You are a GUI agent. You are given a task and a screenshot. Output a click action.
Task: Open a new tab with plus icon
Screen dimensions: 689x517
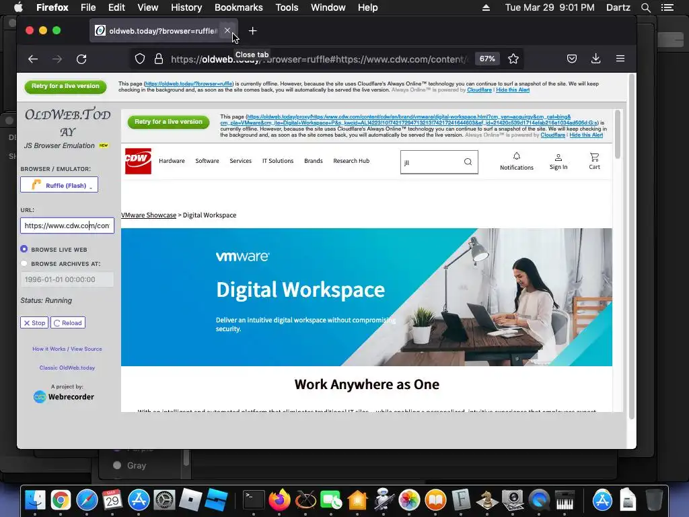[253, 31]
